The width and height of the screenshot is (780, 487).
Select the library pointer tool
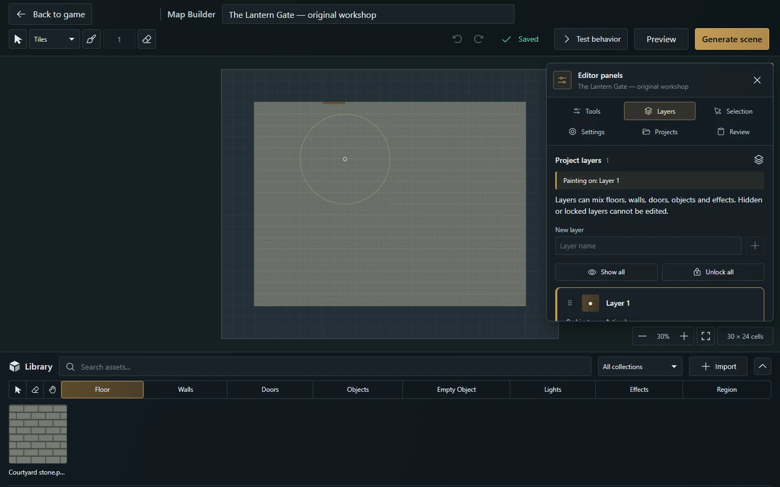tap(18, 390)
